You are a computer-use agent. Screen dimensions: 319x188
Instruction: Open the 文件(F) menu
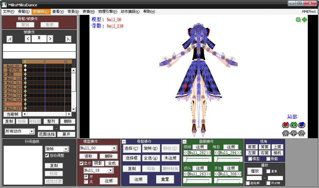pos(9,12)
